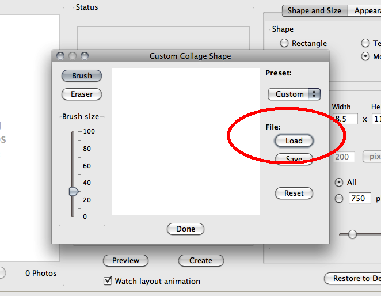Click the Brush size slider handle
The width and height of the screenshot is (381, 296).
74,192
